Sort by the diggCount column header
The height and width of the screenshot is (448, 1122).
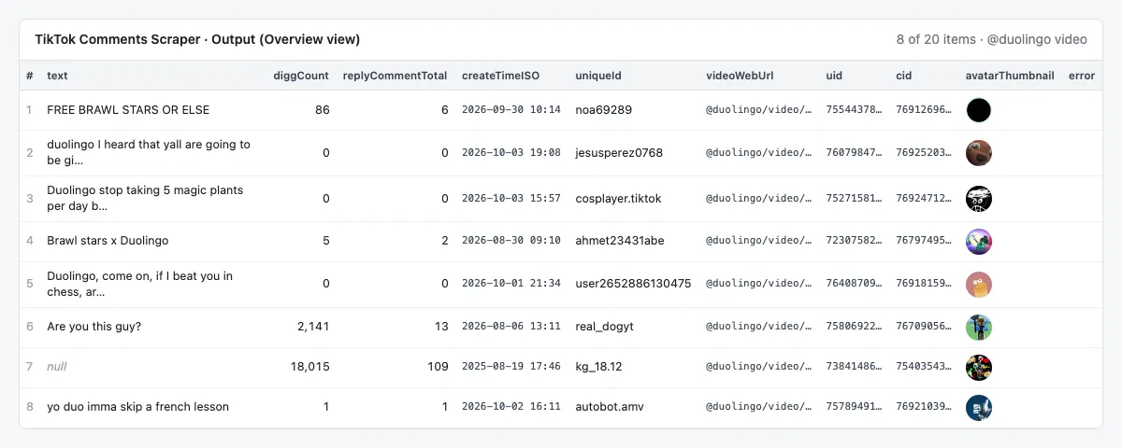(301, 76)
